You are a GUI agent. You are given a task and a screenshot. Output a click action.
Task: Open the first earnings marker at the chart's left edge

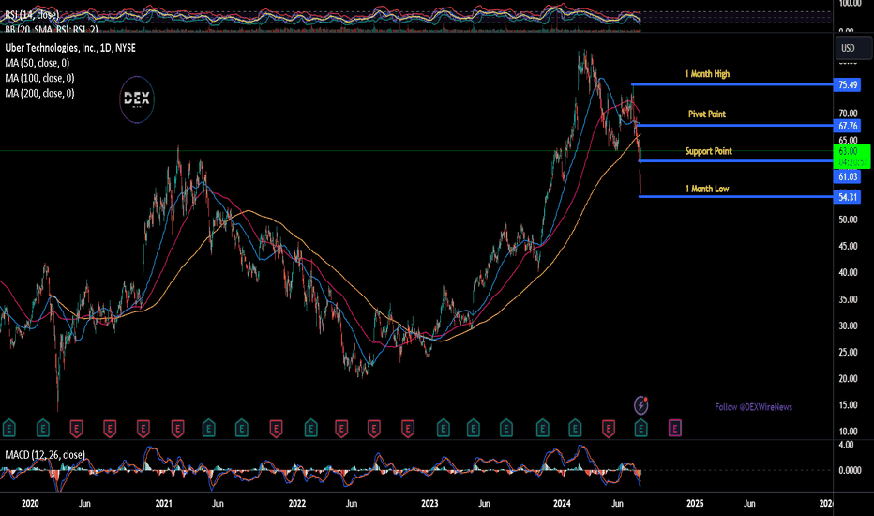[9, 429]
